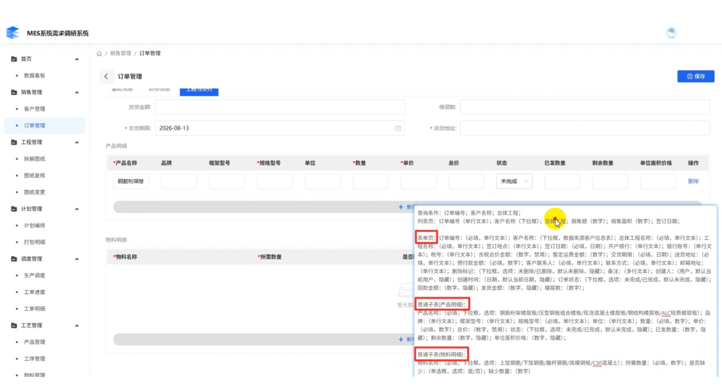Open 工序管理 in sidebar
The height and width of the screenshot is (385, 722).
point(35,358)
